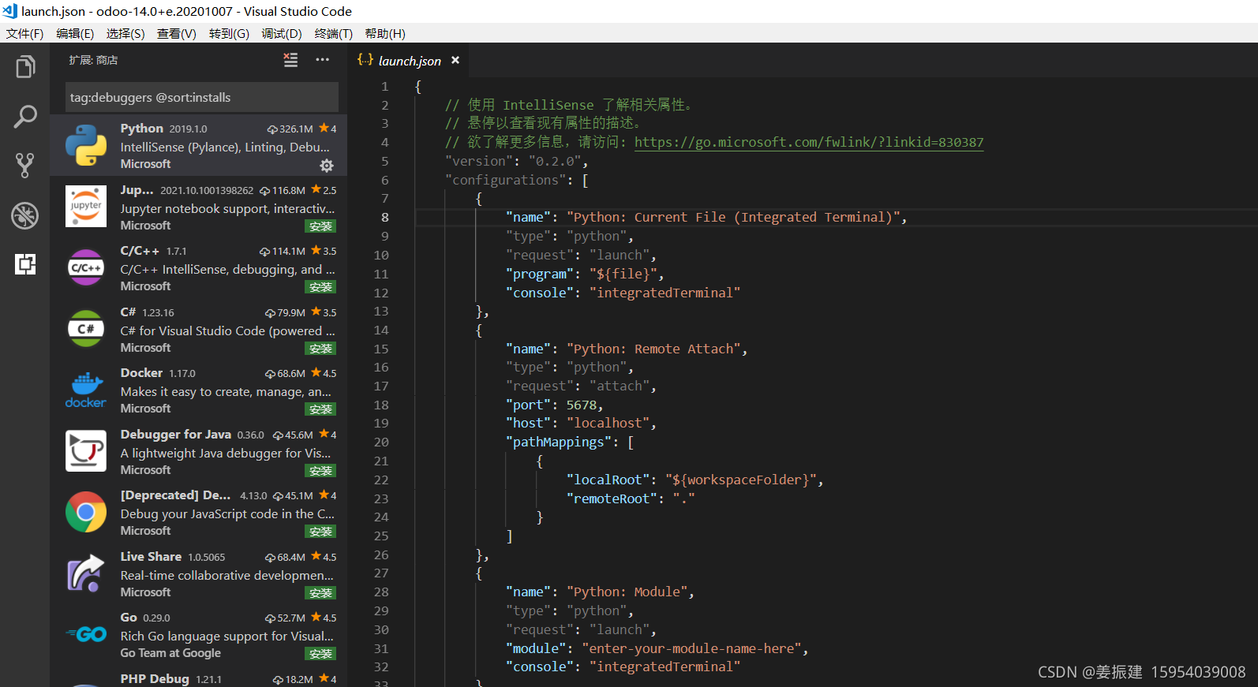Click the "localhost" host value
Image resolution: width=1258 pixels, height=687 pixels.
(x=608, y=424)
